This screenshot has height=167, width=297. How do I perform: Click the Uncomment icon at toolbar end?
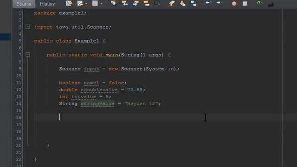tap(271, 4)
